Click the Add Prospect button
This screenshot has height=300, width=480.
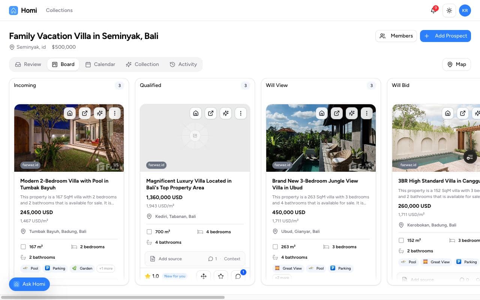pos(445,36)
